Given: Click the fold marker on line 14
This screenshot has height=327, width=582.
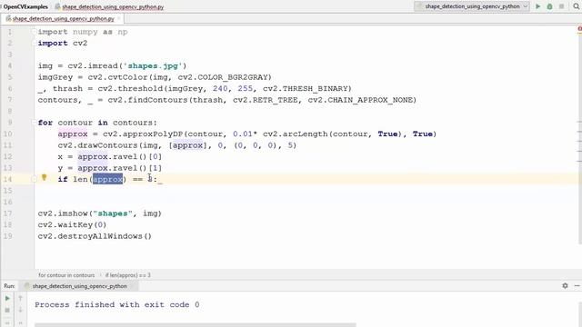Looking at the screenshot, I should 34,179.
